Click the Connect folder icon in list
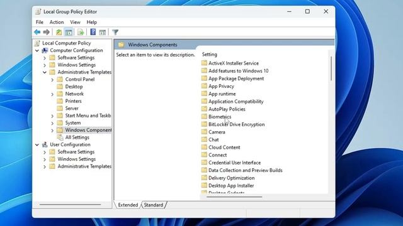Screen dimensions: 403x226 204,155
